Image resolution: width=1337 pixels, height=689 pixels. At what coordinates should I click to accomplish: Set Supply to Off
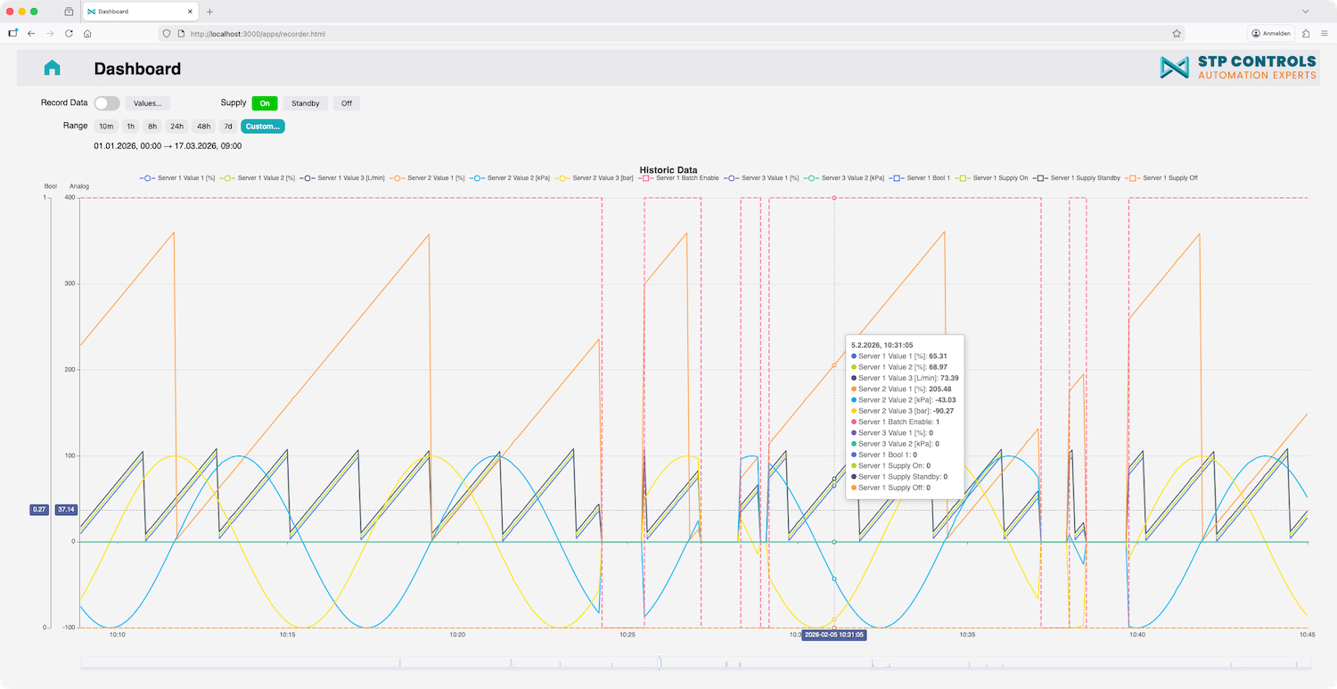(x=346, y=103)
